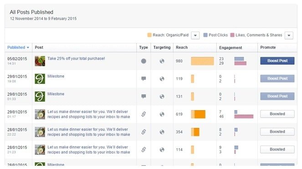The height and width of the screenshot is (169, 302).
Task: Click Boosted button for the 01:17 dinner post
Action: click(277, 114)
